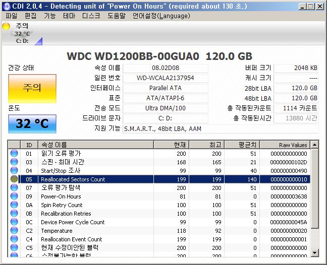Close the CDI window

(x=320, y=7)
